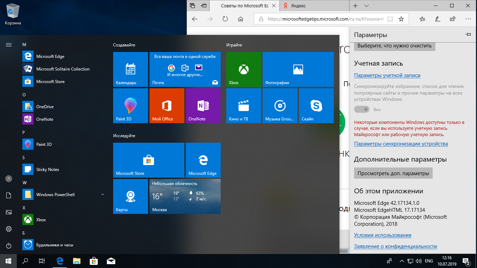Go back in Edge

(x=195, y=19)
